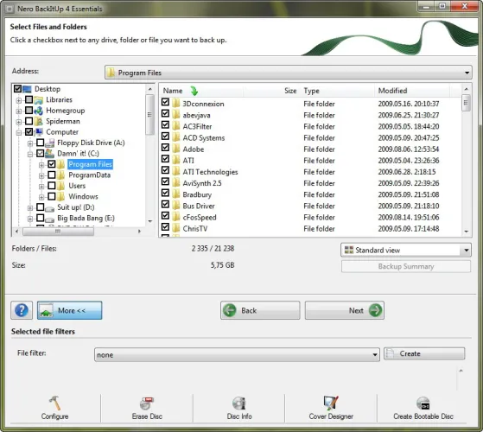Click the Homegroup network icon

point(39,111)
